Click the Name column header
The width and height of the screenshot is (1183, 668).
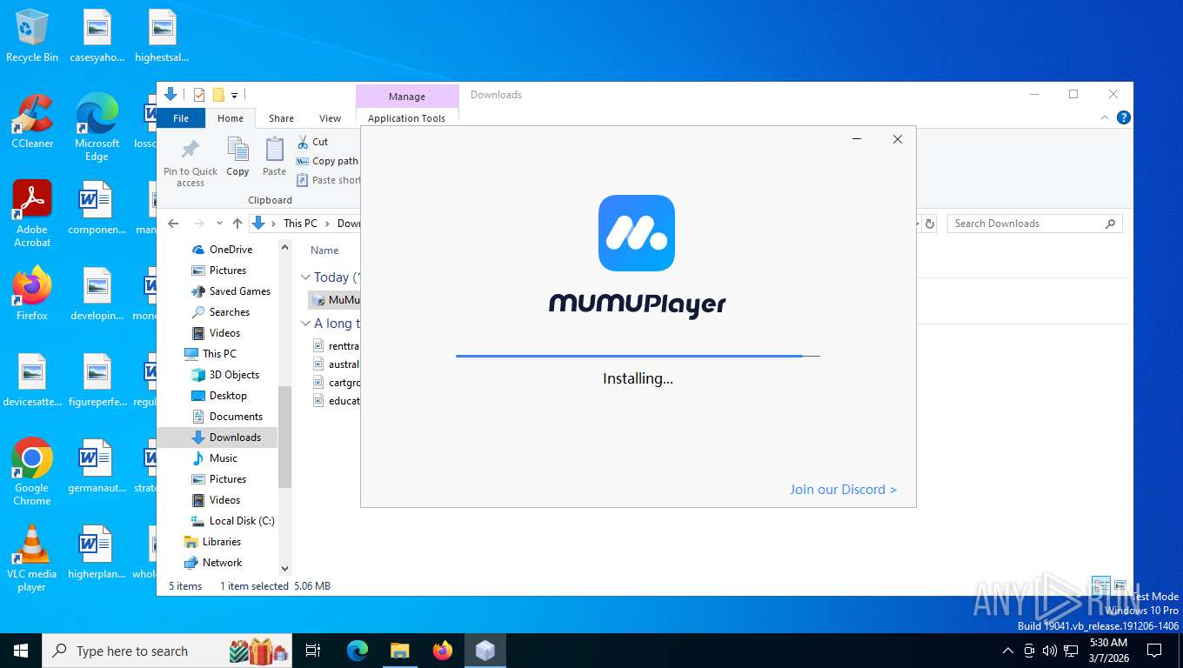[x=324, y=250]
